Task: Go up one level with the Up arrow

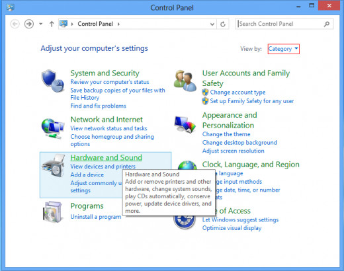Action: point(52,24)
